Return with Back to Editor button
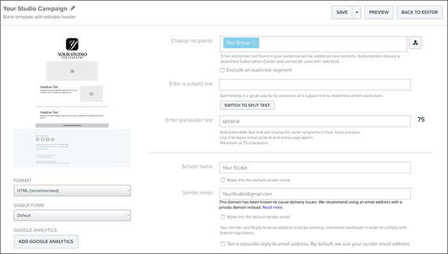Screen dimensions: 448x254 419,13
